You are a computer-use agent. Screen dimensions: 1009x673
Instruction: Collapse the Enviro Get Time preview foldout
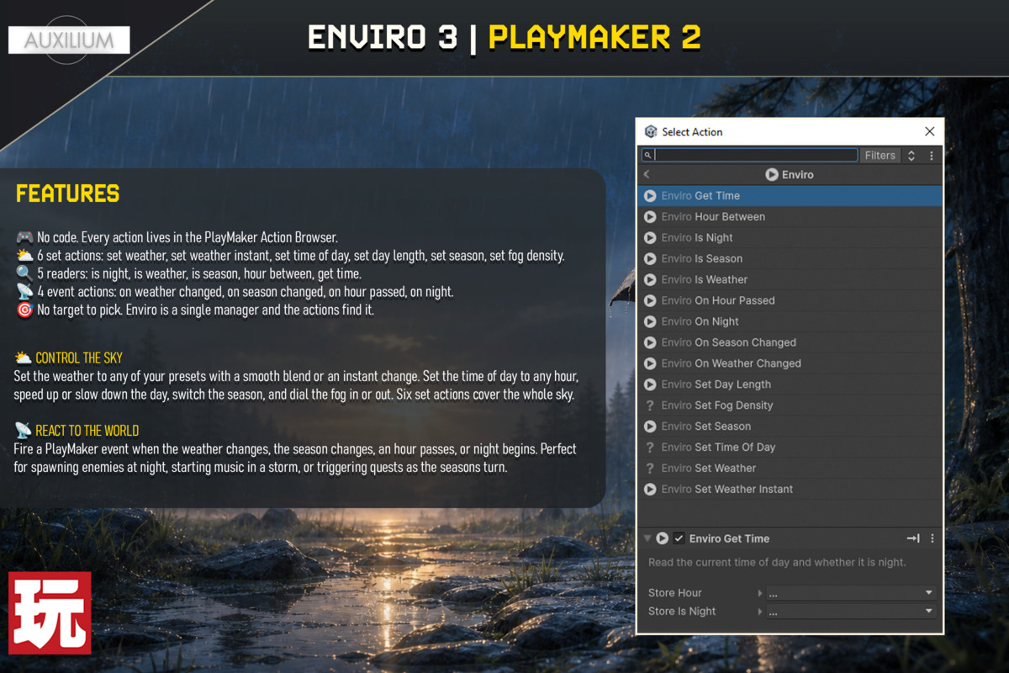(647, 538)
